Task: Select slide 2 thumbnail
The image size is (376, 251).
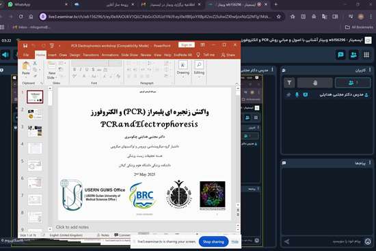Action: (35, 114)
